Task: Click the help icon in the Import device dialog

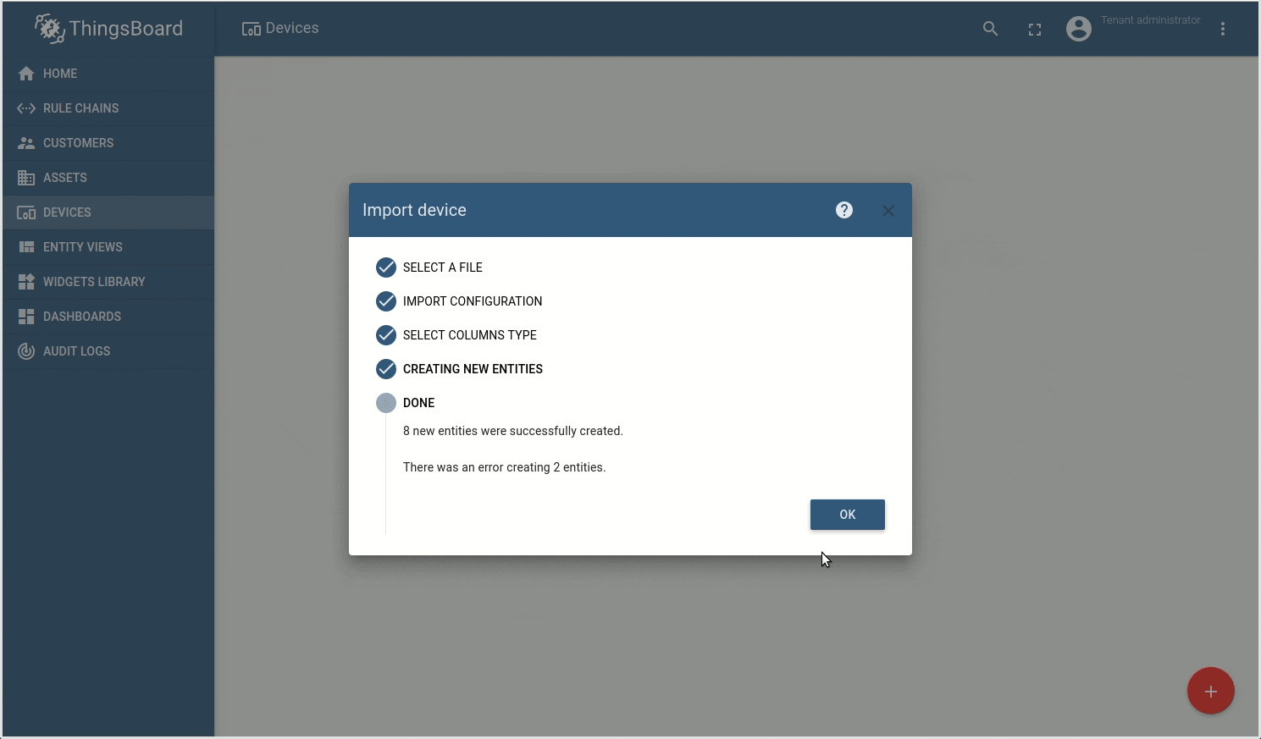Action: click(843, 210)
